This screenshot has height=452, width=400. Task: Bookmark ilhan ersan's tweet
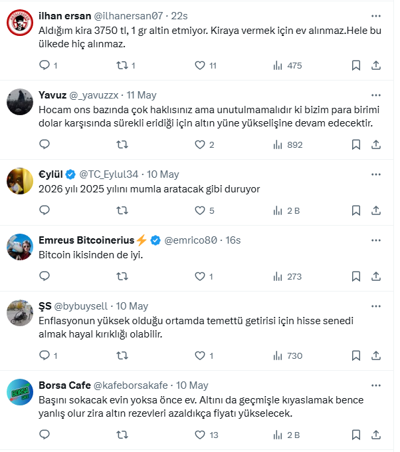[x=356, y=65]
